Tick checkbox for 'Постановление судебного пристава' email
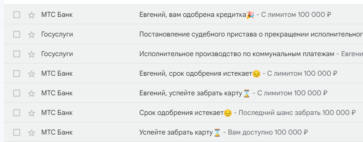363x142 pixels. pyautogui.click(x=16, y=35)
